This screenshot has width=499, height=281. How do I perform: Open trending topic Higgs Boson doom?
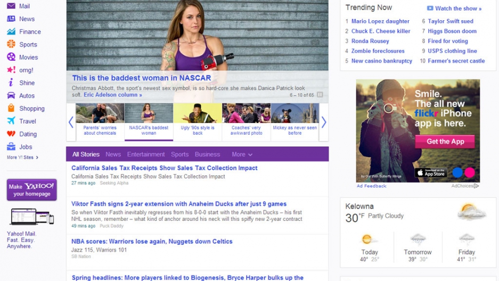(452, 31)
